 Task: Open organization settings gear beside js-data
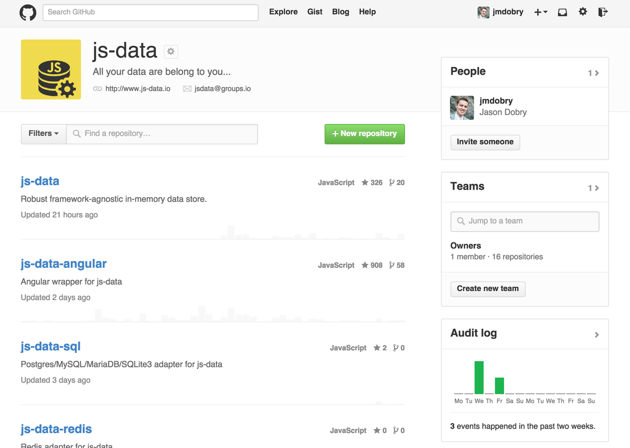pos(171,51)
